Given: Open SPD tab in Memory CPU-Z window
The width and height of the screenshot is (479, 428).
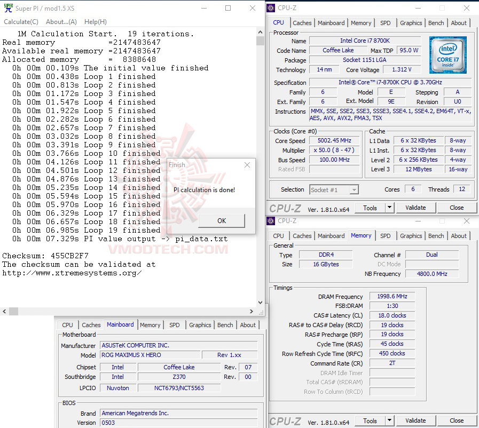Looking at the screenshot, I should [x=385, y=236].
